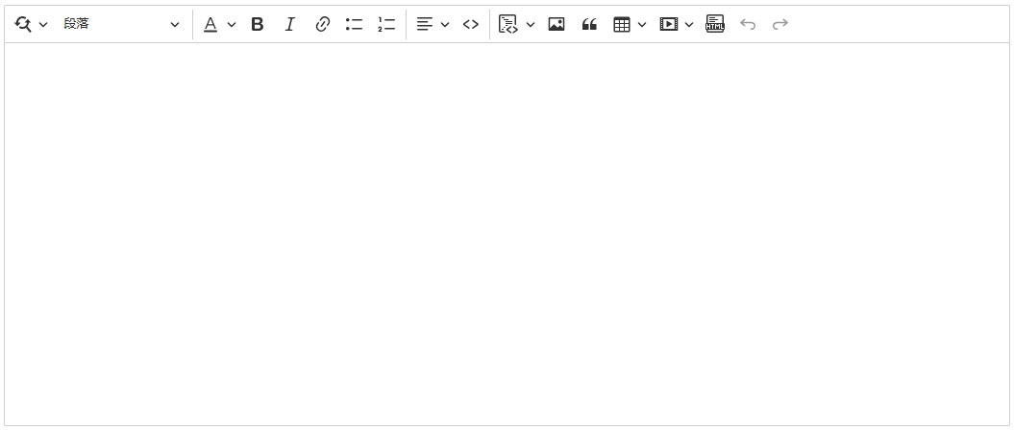Toggle the bulleted list
This screenshot has height=430, width=1014.
coord(355,25)
